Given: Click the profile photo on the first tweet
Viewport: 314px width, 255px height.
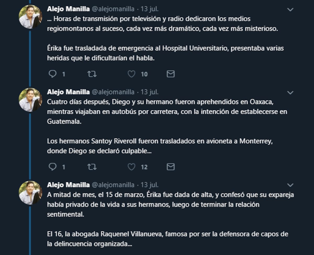Looking at the screenshot, I should tap(30, 17).
